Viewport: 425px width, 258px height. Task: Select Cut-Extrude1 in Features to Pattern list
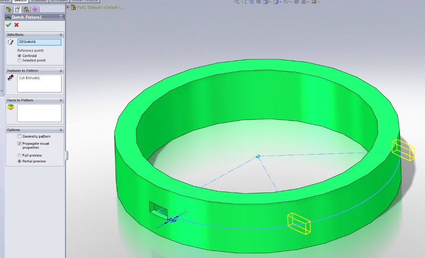29,78
